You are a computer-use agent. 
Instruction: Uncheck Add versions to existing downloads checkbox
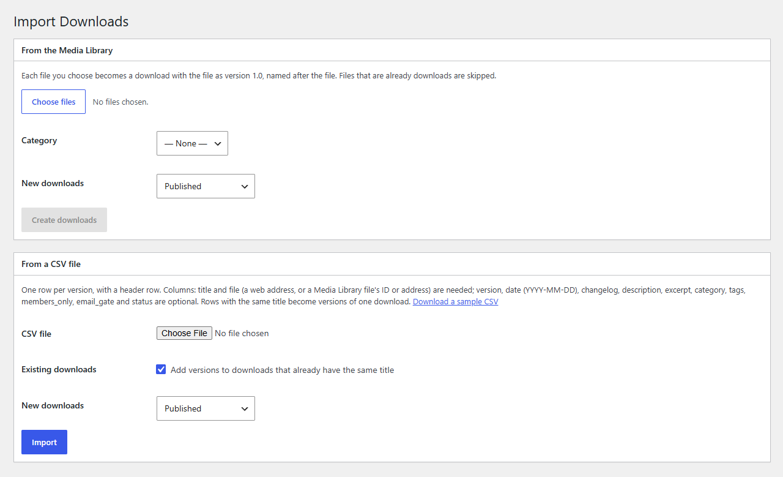pos(161,369)
